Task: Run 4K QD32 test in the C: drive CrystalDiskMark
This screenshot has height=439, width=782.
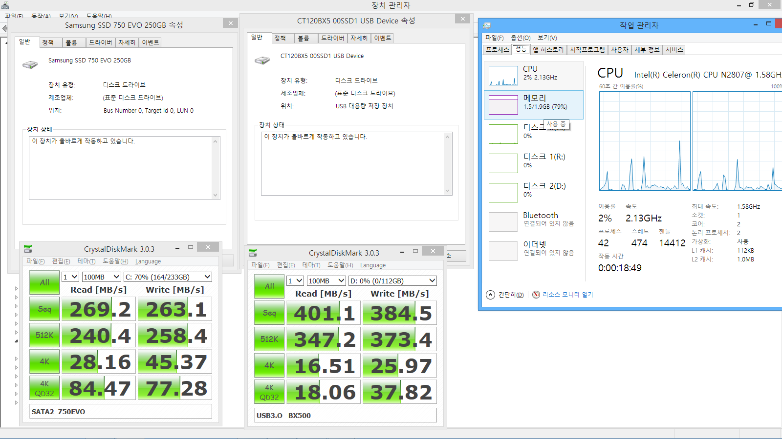Action: pyautogui.click(x=44, y=388)
